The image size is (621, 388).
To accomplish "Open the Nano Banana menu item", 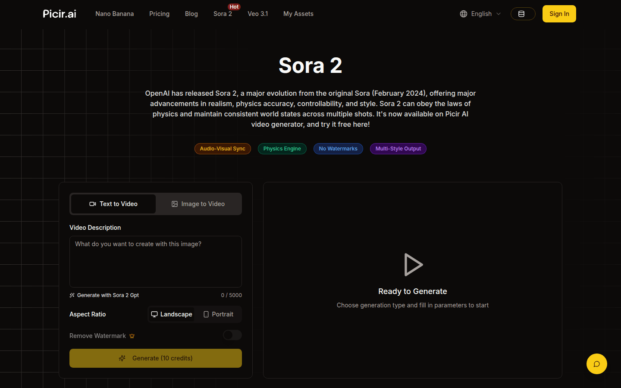I will coord(115,14).
